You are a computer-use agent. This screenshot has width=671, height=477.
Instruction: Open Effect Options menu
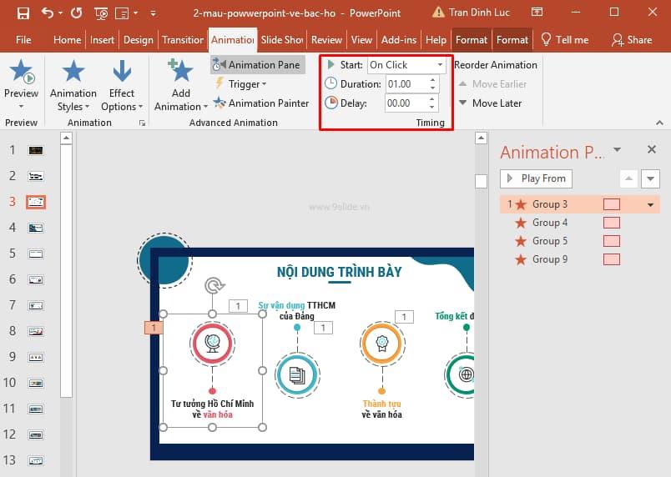pos(122,86)
